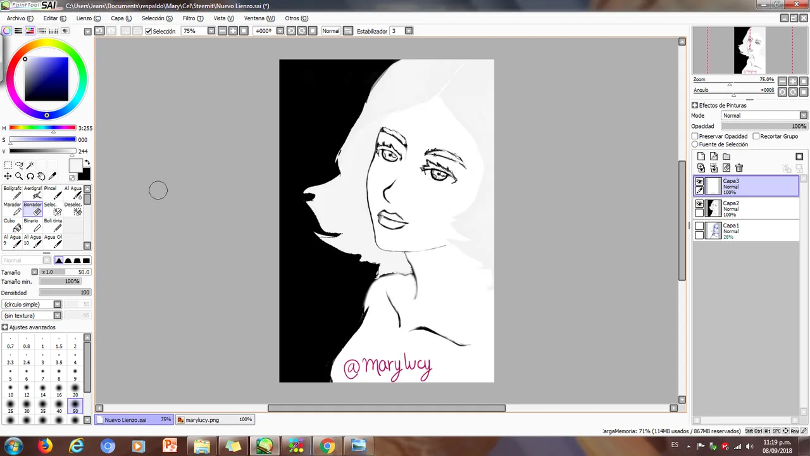Create a new linework layer
The width and height of the screenshot is (810, 456).
714,156
